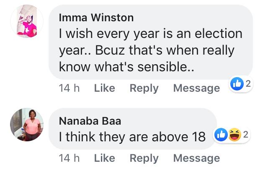This screenshot has width=268, height=173.
Task: Reply to Imma Winston's comment
Action: pos(144,88)
